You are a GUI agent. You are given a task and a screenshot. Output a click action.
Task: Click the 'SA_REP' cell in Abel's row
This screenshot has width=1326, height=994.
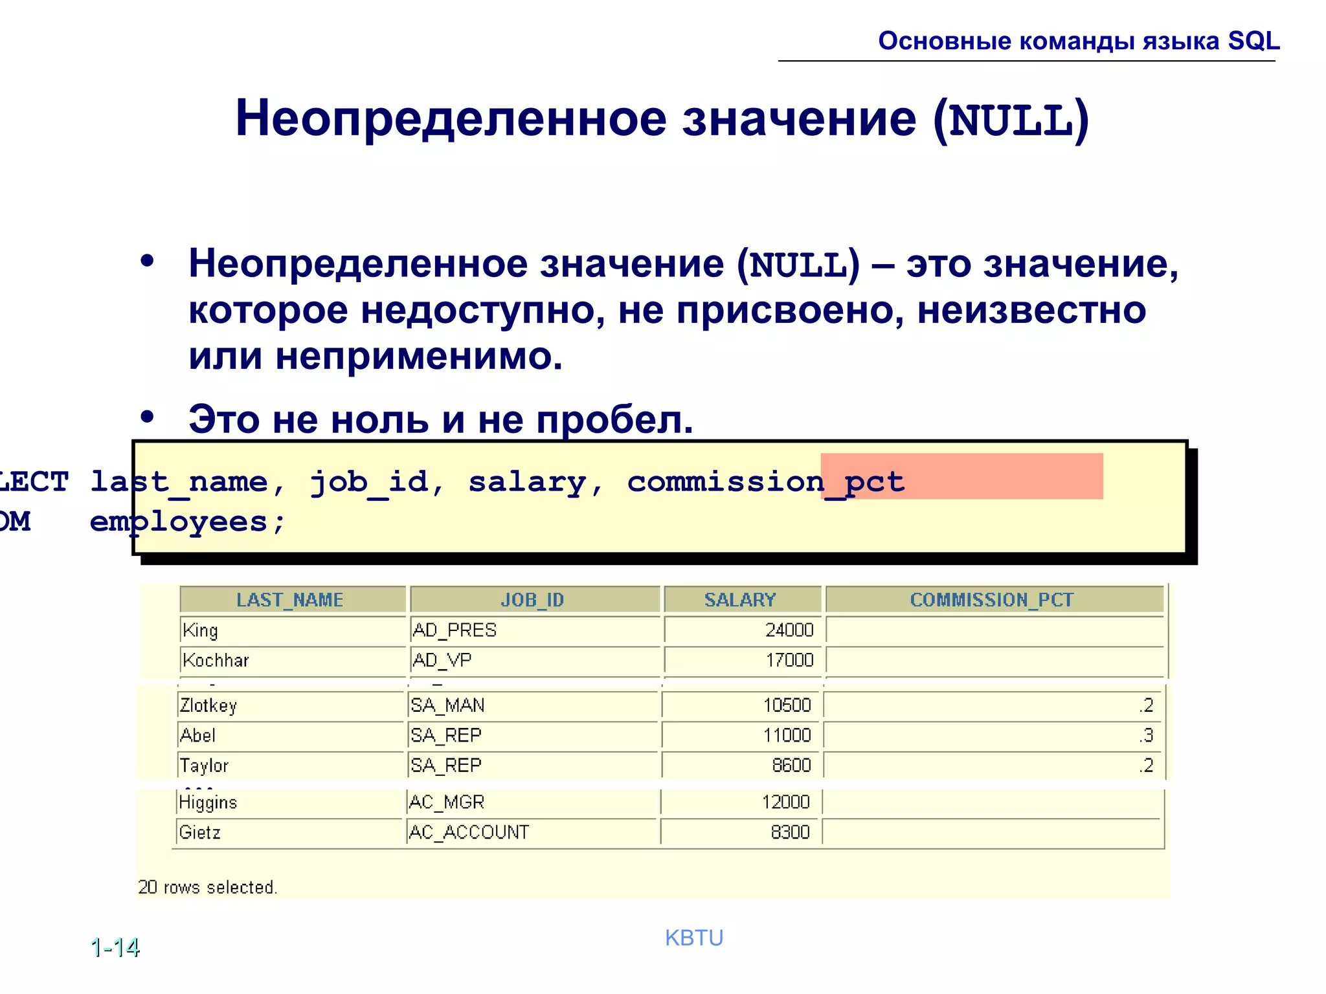(532, 735)
